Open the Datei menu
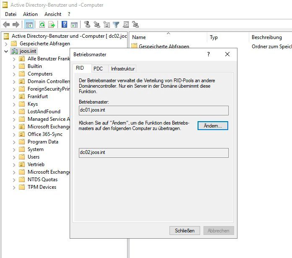The height and width of the screenshot is (258, 292). point(10,14)
